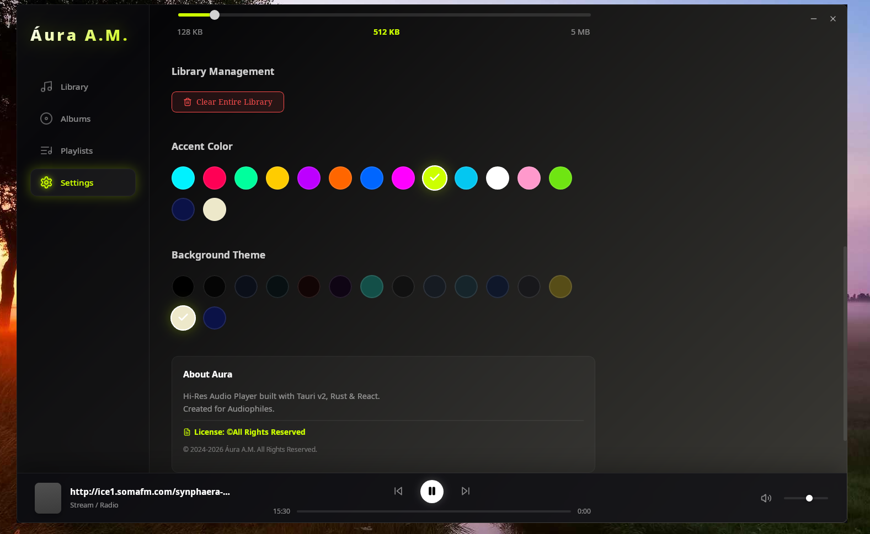
Task: Select the olive gold background theme
Action: (x=561, y=287)
